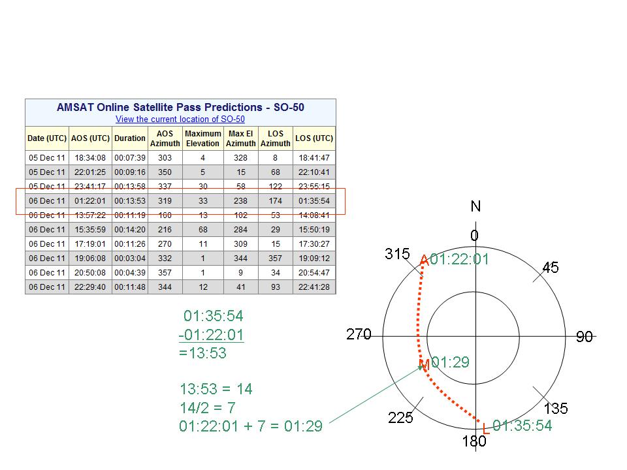Screen dimensions: 627x470
Task: Click the '13:53 = 14' rounding line
Action: point(216,389)
